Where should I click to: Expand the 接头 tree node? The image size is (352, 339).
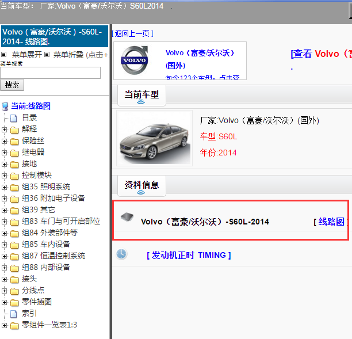coord(4,279)
